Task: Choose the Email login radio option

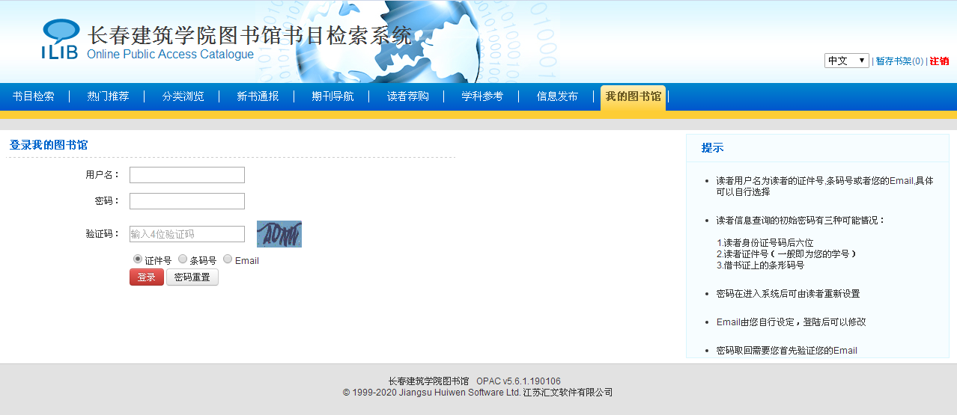Action: [x=228, y=259]
